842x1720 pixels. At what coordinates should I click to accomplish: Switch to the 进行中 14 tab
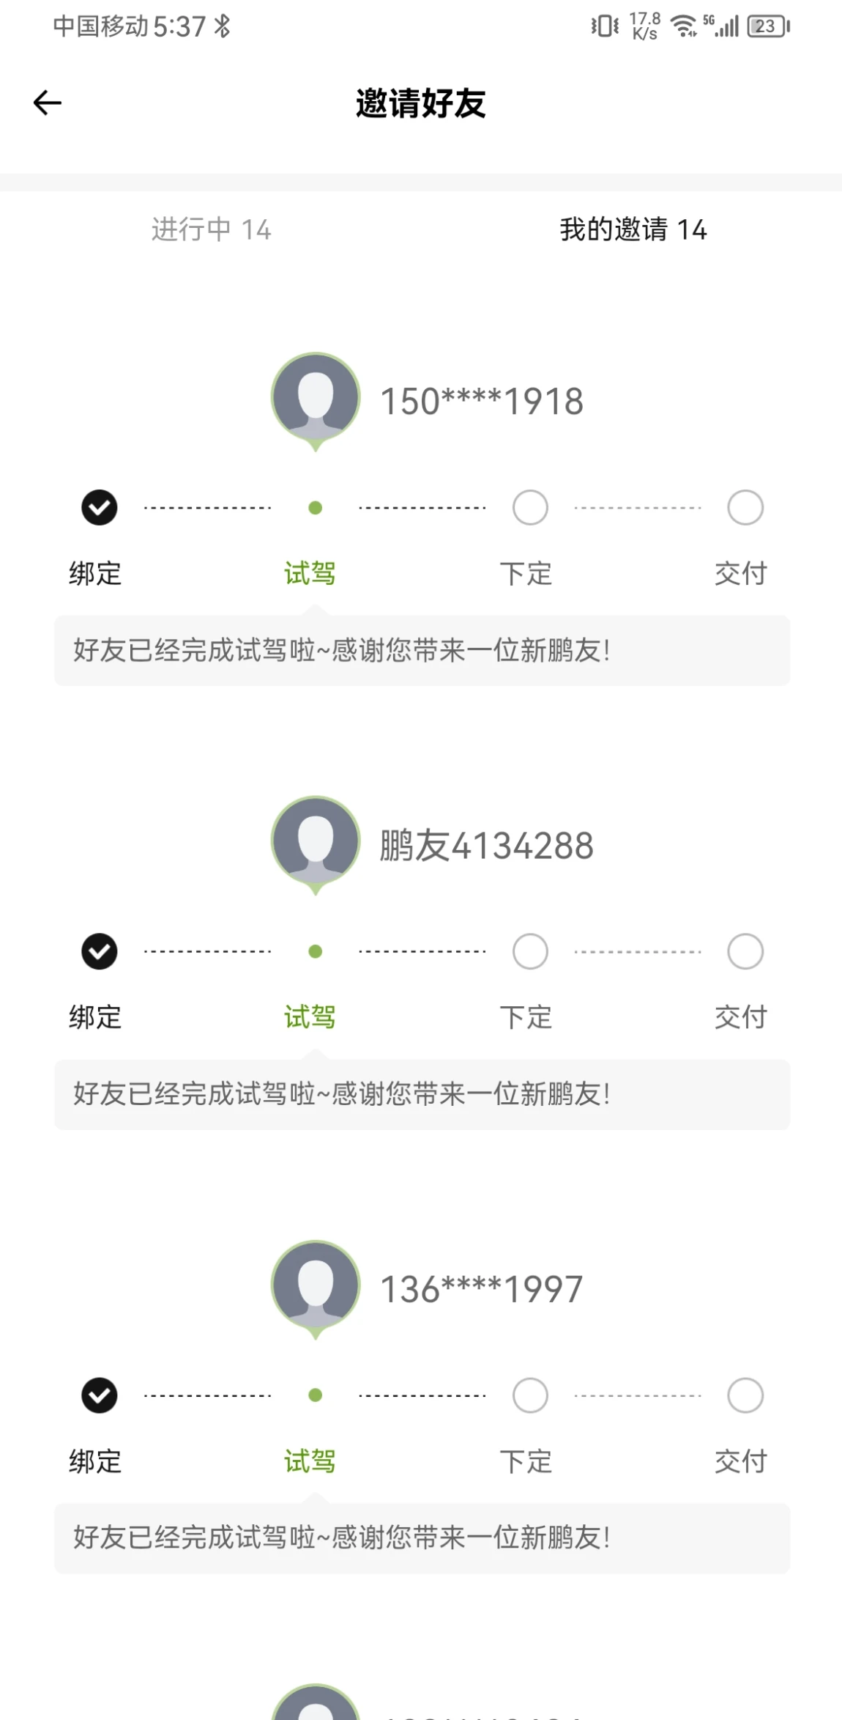[211, 229]
